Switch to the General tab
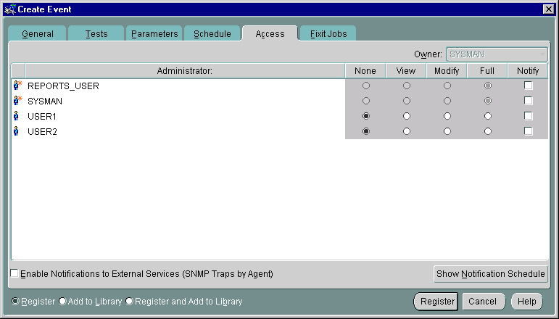The height and width of the screenshot is (319, 559). (x=38, y=33)
